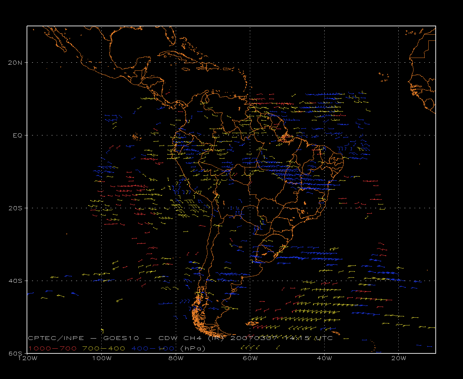The width and height of the screenshot is (463, 379).
Task: Click the 120W longitude label
Action: coord(28,358)
